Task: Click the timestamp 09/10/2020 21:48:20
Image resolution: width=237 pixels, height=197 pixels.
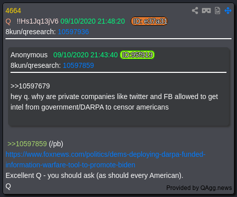Action: 93,21
